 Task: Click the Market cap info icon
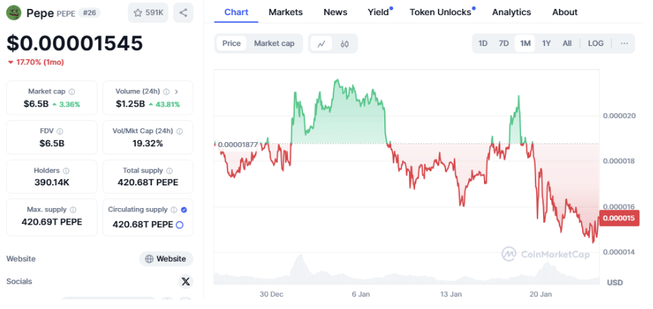[72, 91]
